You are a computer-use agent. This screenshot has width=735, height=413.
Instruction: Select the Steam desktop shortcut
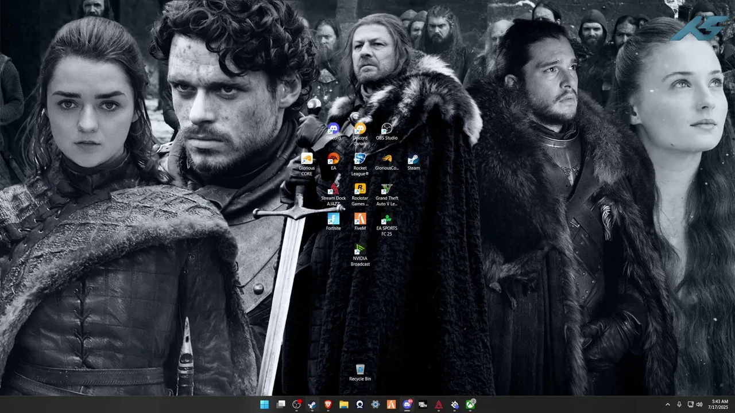413,162
